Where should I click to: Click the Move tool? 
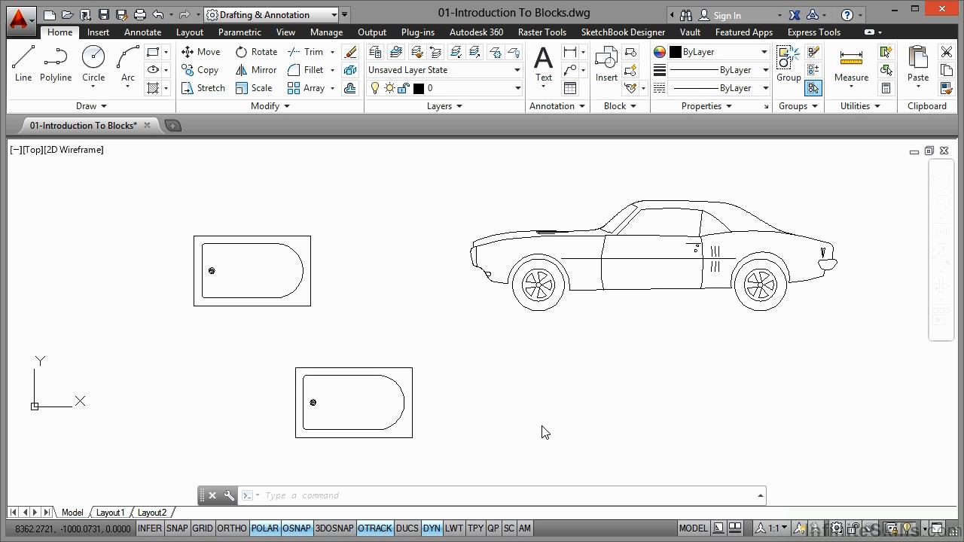tap(201, 52)
